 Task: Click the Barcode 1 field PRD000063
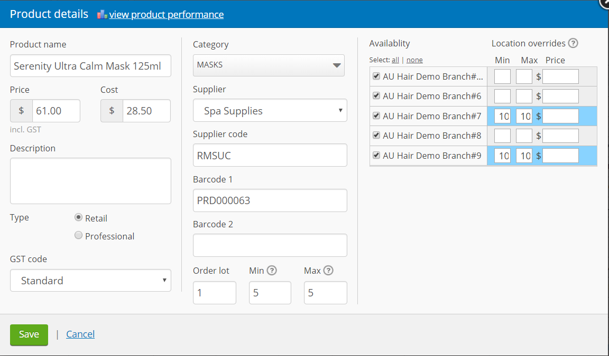tap(270, 200)
